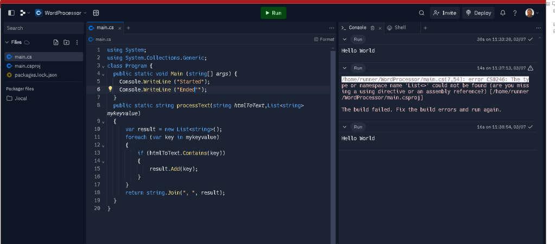
Task: Open main.csproj in the file tree
Action: pos(43,66)
